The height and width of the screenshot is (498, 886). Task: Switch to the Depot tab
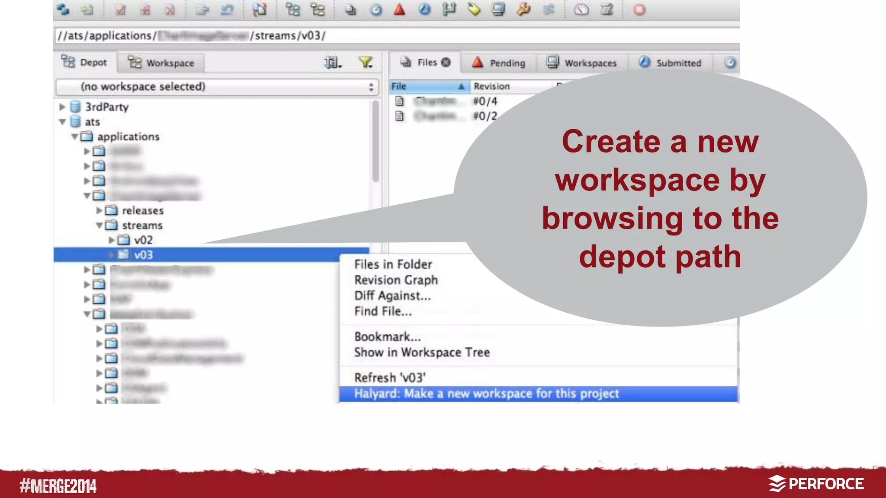(84, 62)
